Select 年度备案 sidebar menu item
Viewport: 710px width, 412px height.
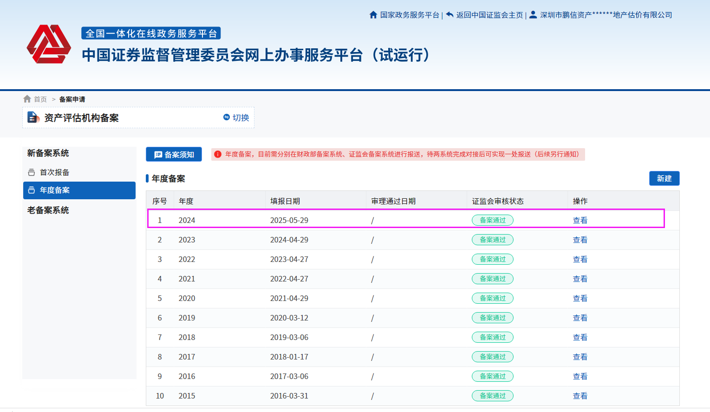(54, 190)
